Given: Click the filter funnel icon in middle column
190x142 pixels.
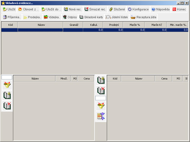Looking at the screenshot, I should [101, 106].
